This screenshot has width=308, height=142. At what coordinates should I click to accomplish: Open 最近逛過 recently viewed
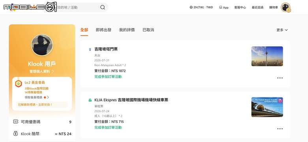(x=257, y=7)
